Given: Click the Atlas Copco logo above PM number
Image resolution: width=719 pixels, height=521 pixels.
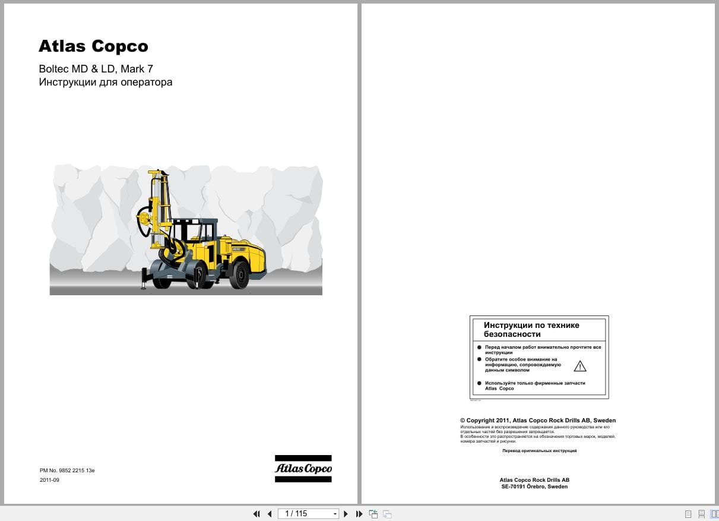Looking at the screenshot, I should pyautogui.click(x=303, y=469).
